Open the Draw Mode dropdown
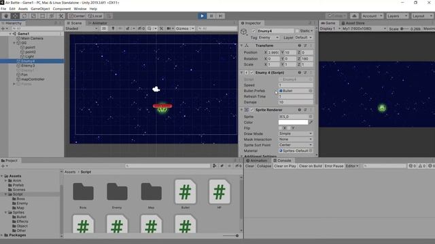 [296, 134]
